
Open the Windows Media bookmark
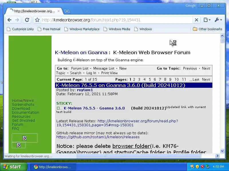coord(117,29)
